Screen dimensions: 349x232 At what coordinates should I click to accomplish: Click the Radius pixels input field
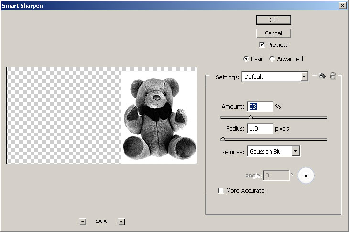click(x=260, y=129)
